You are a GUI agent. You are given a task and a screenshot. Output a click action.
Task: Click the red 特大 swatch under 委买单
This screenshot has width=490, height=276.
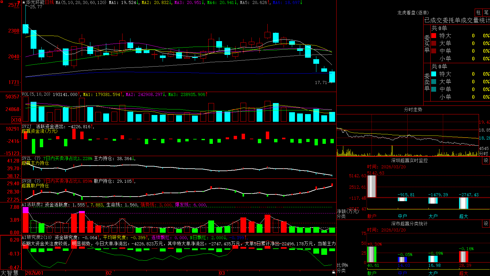pyautogui.click(x=434, y=36)
